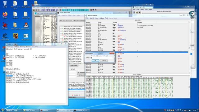Open the Recycle Bin desktop icon
Viewport: 199px width, 112px height.
point(5,4)
